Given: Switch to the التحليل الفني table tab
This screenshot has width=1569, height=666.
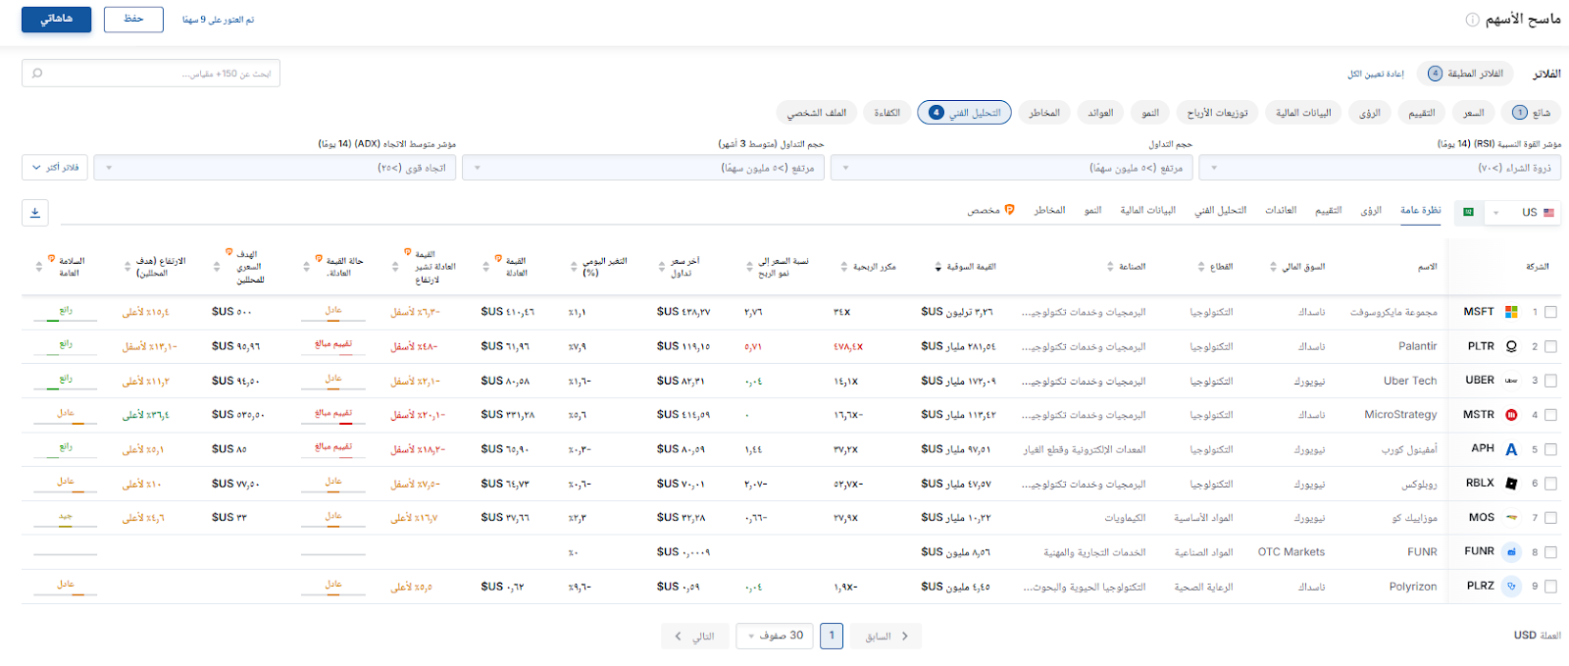Looking at the screenshot, I should [x=1220, y=210].
